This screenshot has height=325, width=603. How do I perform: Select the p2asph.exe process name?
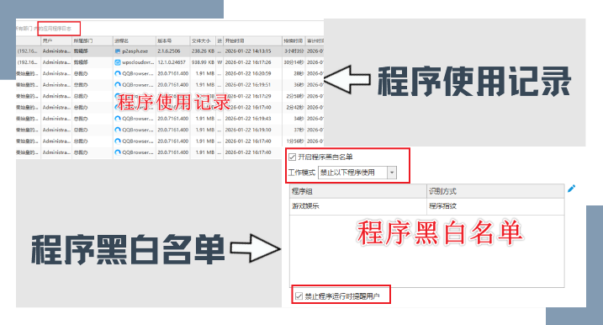(135, 51)
